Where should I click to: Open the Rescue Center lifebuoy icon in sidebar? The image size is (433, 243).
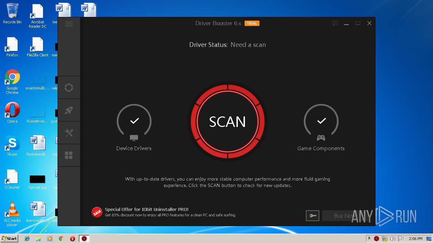click(69, 88)
